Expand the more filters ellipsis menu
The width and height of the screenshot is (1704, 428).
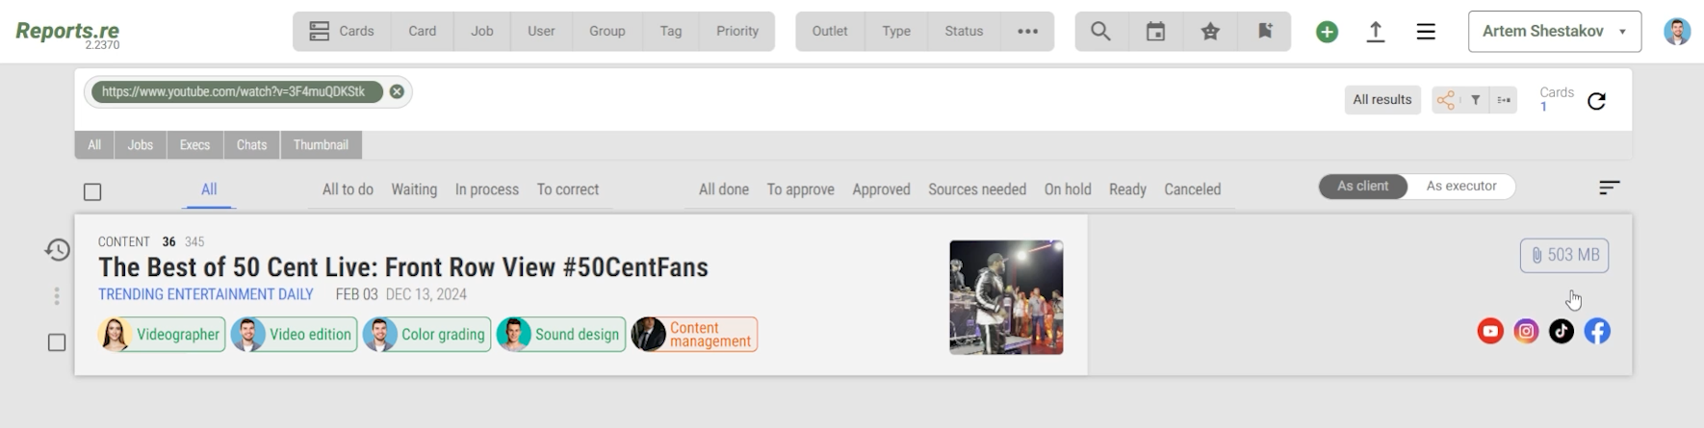(x=1027, y=32)
